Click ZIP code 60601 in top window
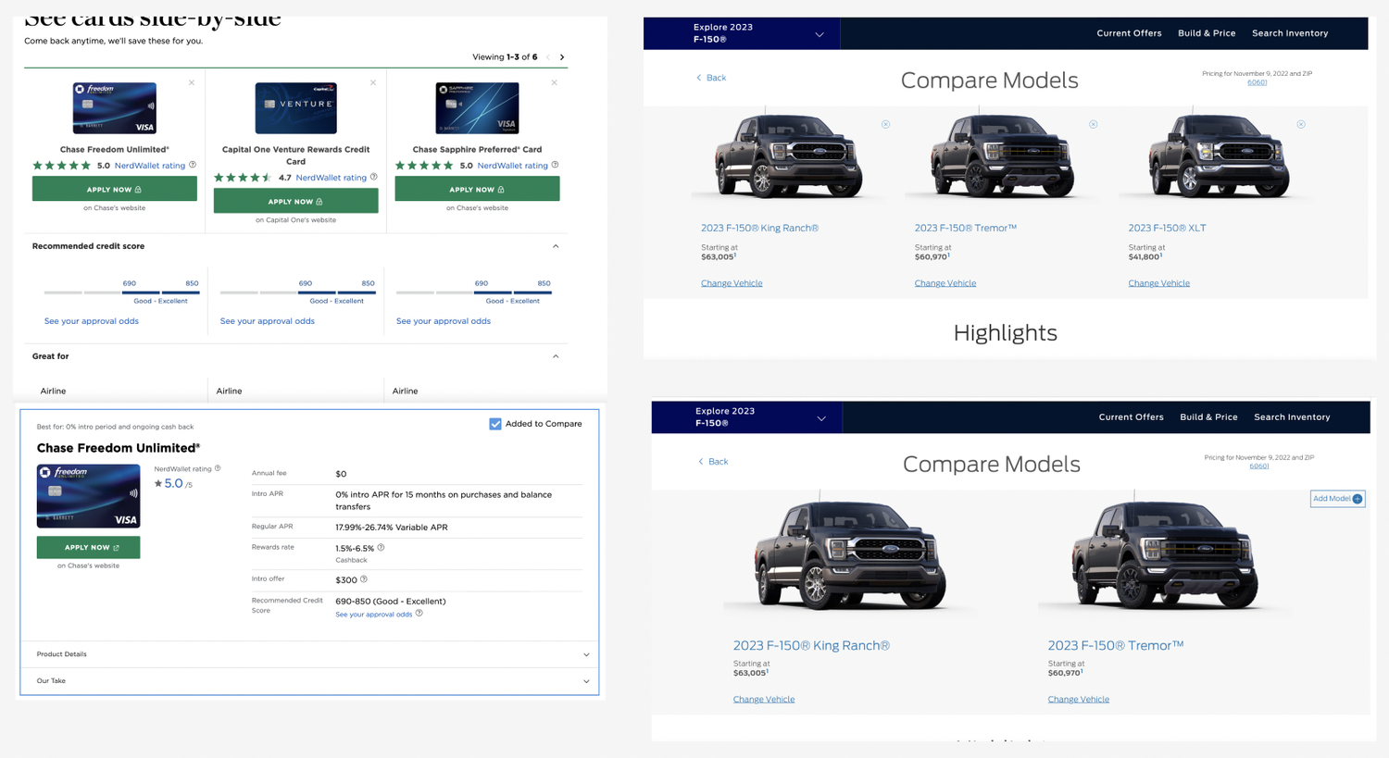Image resolution: width=1389 pixels, height=758 pixels. pos(1257,82)
